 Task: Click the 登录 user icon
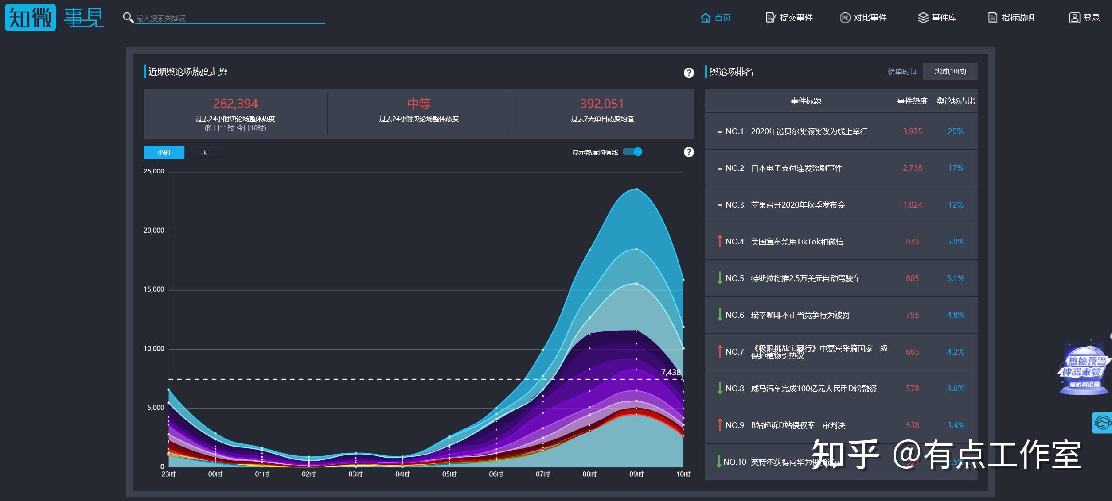tap(1074, 18)
